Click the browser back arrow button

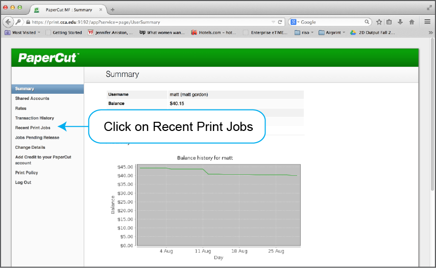(8, 22)
